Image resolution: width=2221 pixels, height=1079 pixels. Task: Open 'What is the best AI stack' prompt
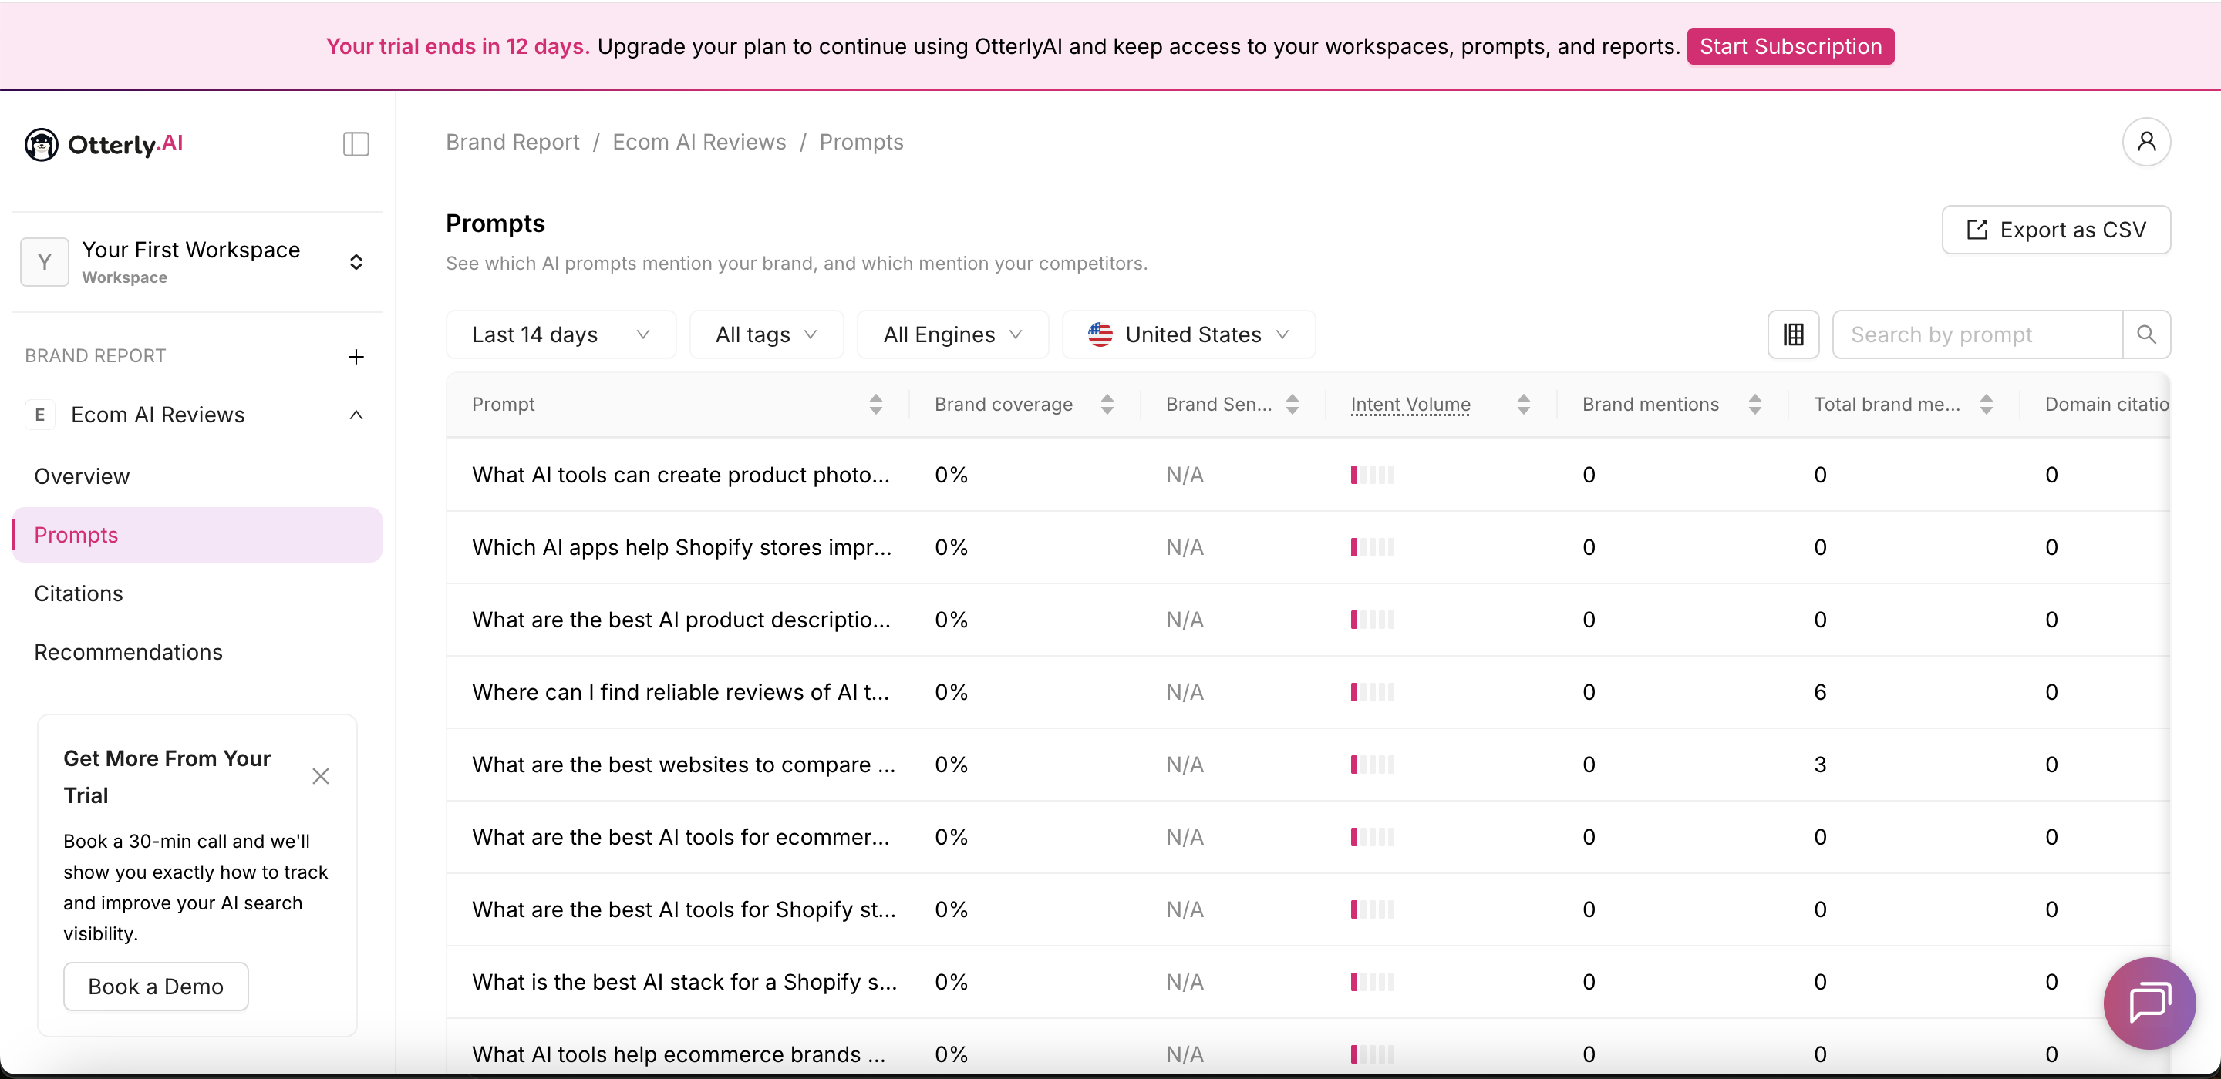pos(685,982)
